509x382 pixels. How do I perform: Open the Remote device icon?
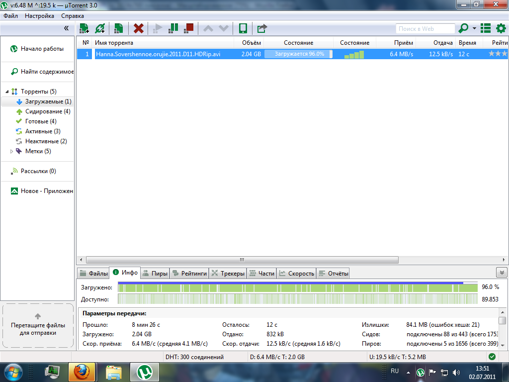243,28
